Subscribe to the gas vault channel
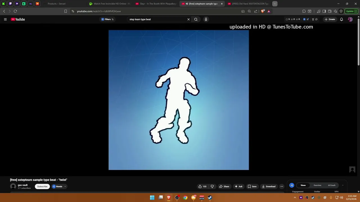This screenshot has height=202, width=360. click(42, 186)
